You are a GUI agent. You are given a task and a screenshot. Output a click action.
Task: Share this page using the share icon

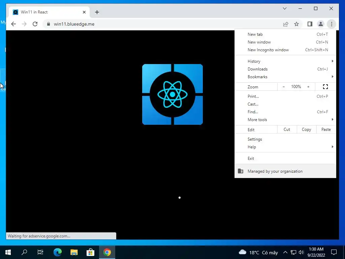click(286, 24)
